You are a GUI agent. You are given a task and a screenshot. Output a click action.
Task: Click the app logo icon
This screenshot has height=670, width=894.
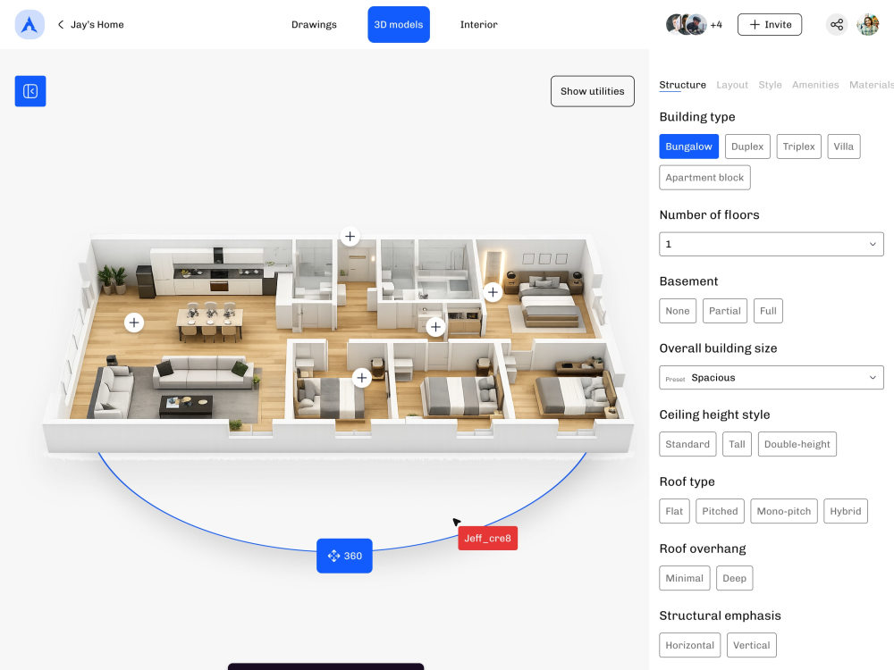tap(30, 24)
